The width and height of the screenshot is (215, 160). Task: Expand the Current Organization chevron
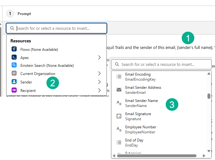coord(99,74)
